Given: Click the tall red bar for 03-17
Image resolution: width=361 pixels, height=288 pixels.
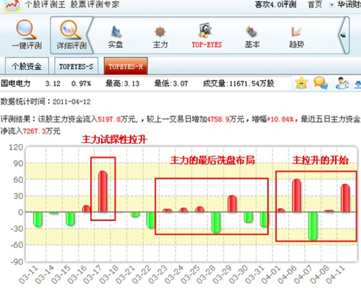Looking at the screenshot, I should click(x=103, y=192).
